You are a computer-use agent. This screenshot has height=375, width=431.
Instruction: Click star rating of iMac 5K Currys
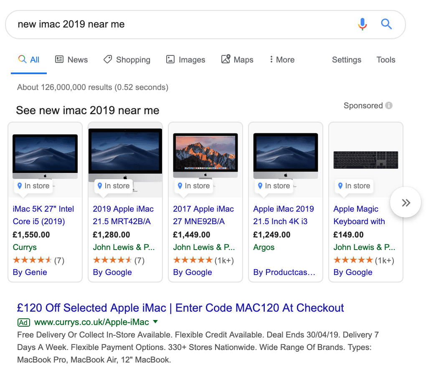(32, 260)
